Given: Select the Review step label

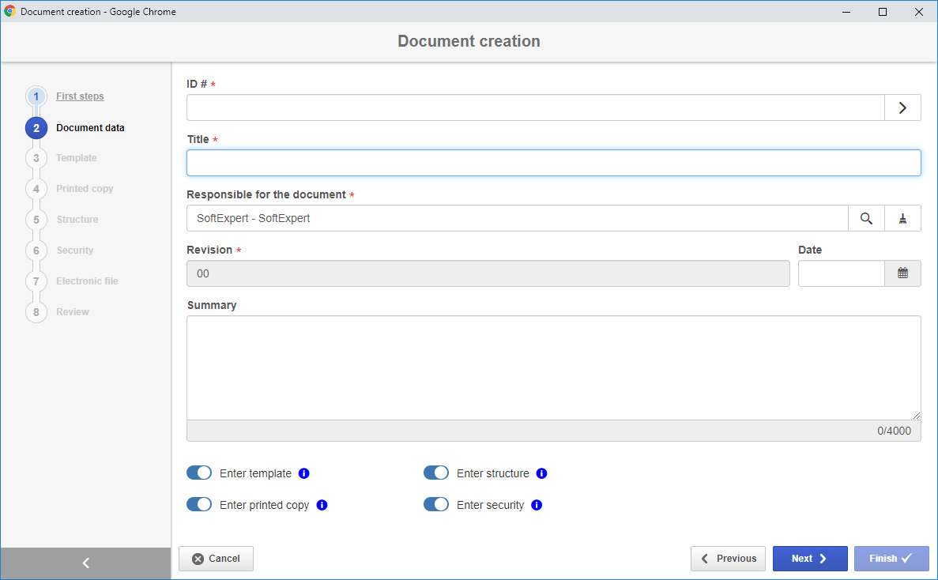Looking at the screenshot, I should coord(73,312).
